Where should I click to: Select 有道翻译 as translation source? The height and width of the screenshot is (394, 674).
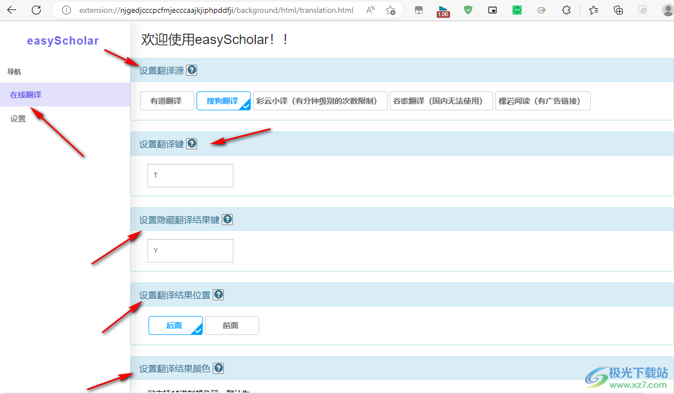tap(166, 101)
